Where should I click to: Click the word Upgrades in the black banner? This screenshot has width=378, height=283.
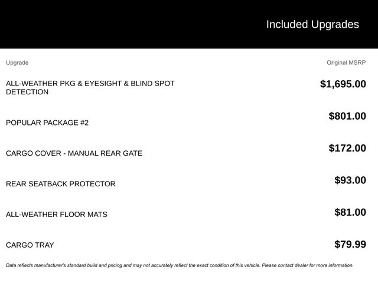335,24
